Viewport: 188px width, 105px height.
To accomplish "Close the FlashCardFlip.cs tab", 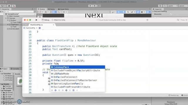I will (53, 25).
